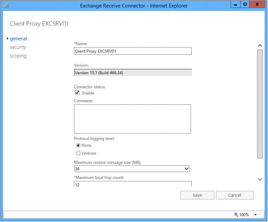Viewport: 268px width, 222px height.
Task: Click the scroll down arrow
Action: point(260,179)
